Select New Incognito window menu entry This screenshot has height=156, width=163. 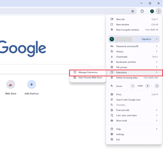coord(134,30)
